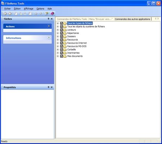This screenshot has width=162, height=144.
Task: Expand the Imprimantes tree node
Action: click(58, 53)
